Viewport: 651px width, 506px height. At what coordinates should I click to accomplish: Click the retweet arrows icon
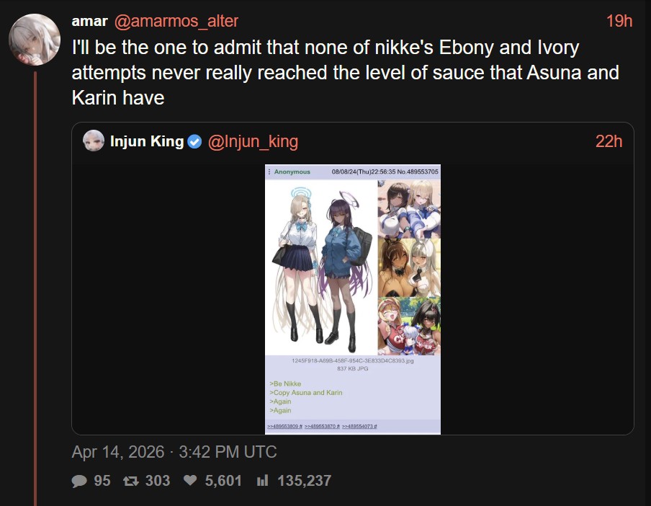point(131,481)
